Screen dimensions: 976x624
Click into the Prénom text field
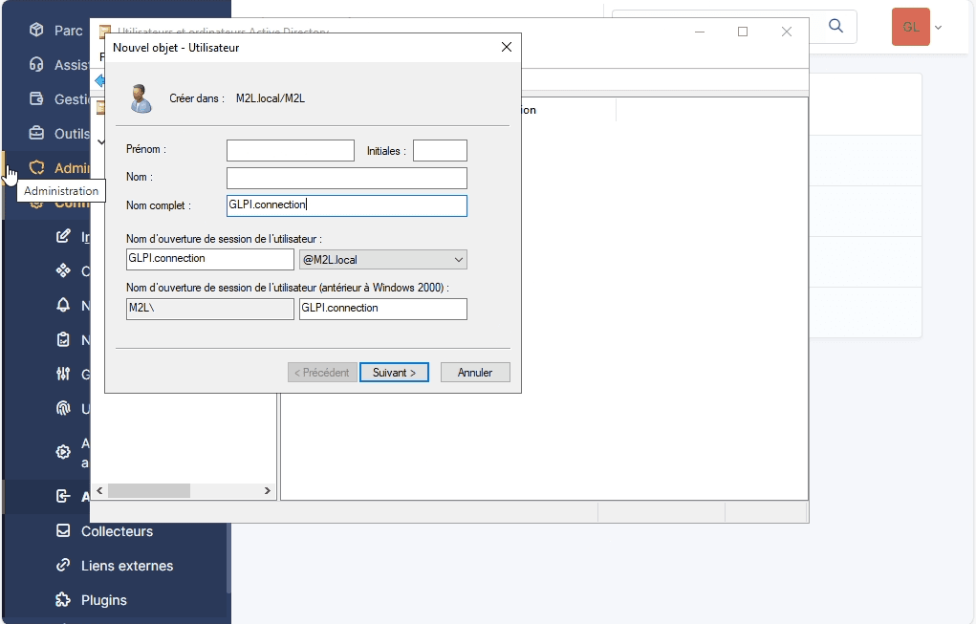tap(291, 151)
